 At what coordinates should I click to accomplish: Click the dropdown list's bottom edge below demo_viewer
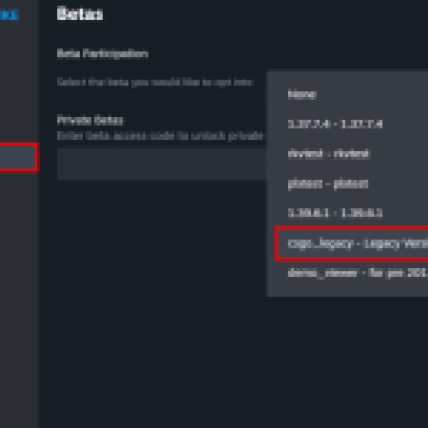(346, 290)
